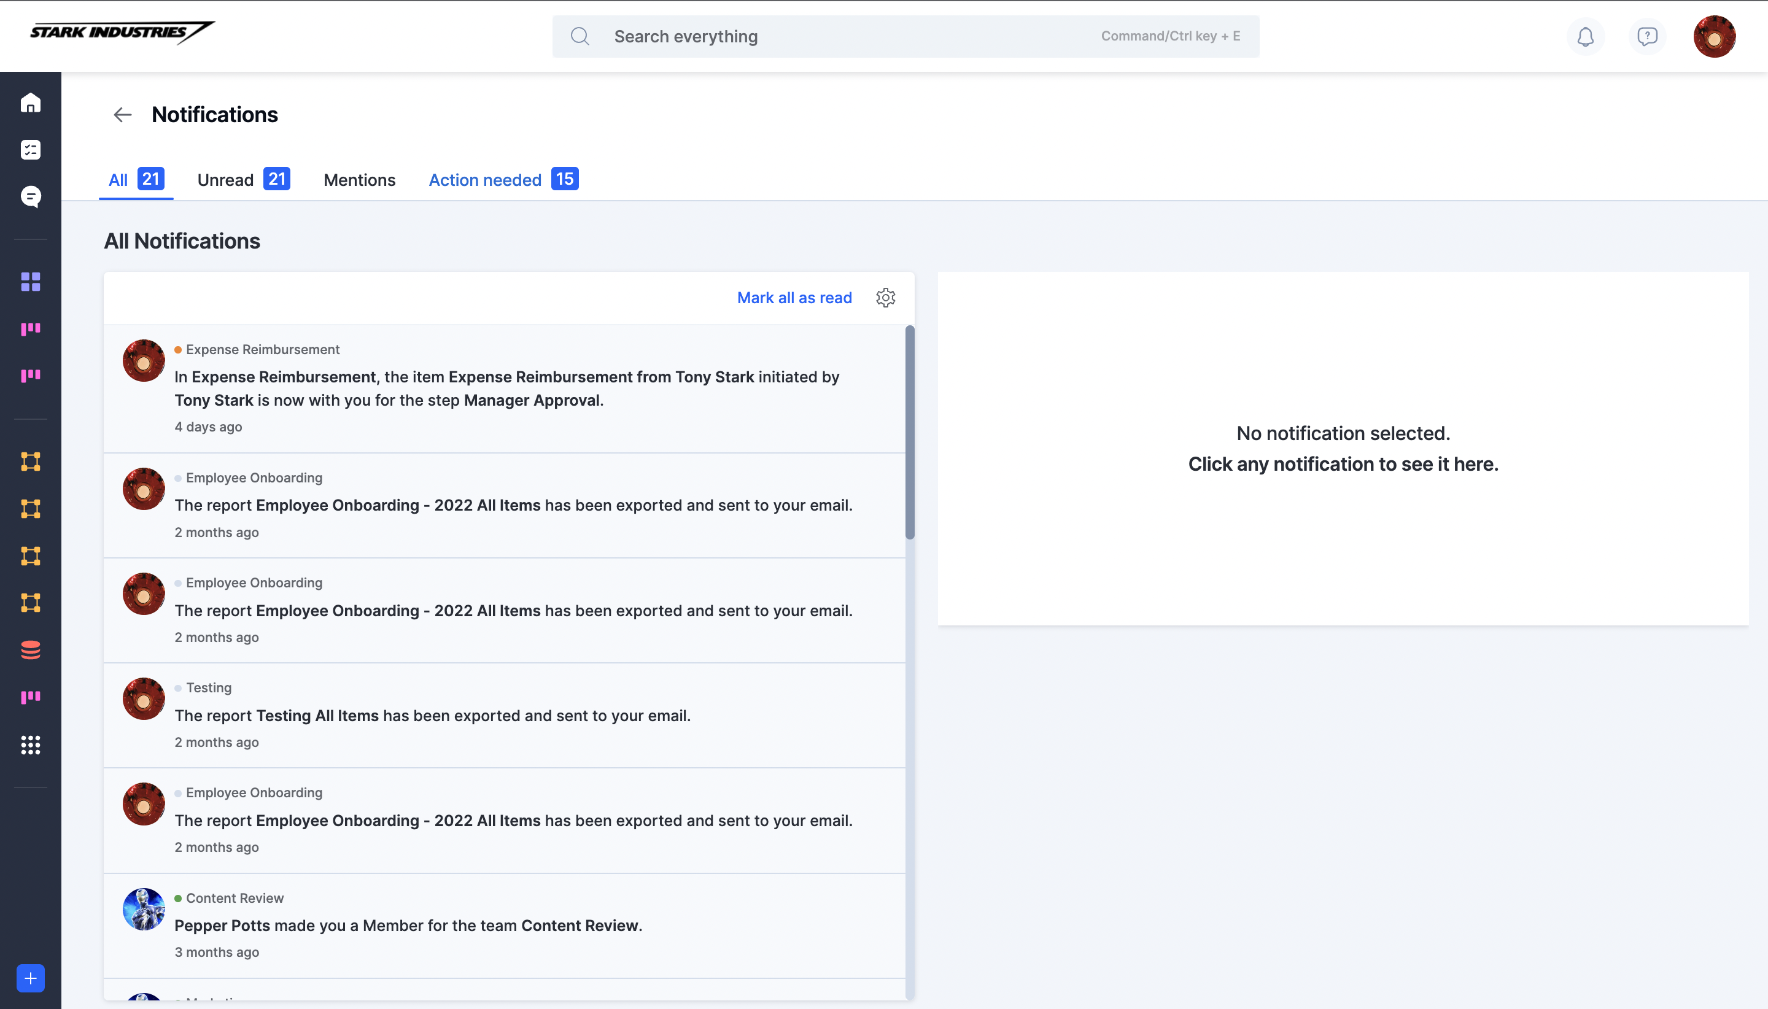This screenshot has height=1009, width=1768.
Task: Click Pepper Potts avatar in Content Review
Action: (144, 909)
